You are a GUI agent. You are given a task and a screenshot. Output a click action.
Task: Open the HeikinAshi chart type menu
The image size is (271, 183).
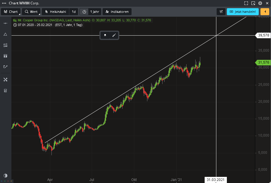56,12
